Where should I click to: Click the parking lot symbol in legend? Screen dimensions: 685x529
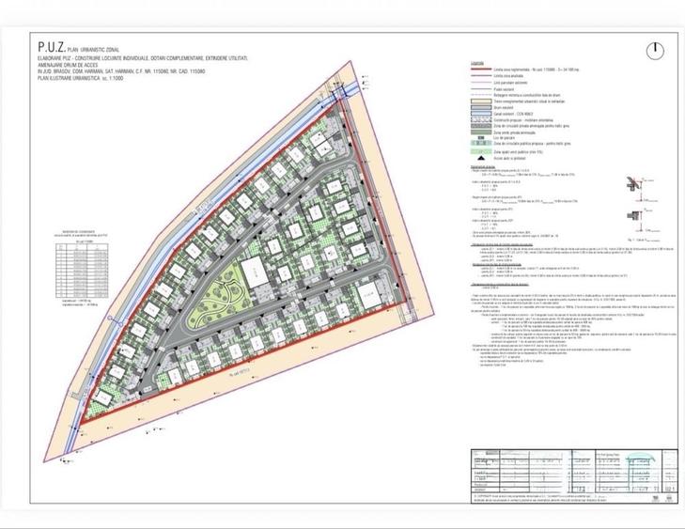pyautogui.click(x=480, y=137)
